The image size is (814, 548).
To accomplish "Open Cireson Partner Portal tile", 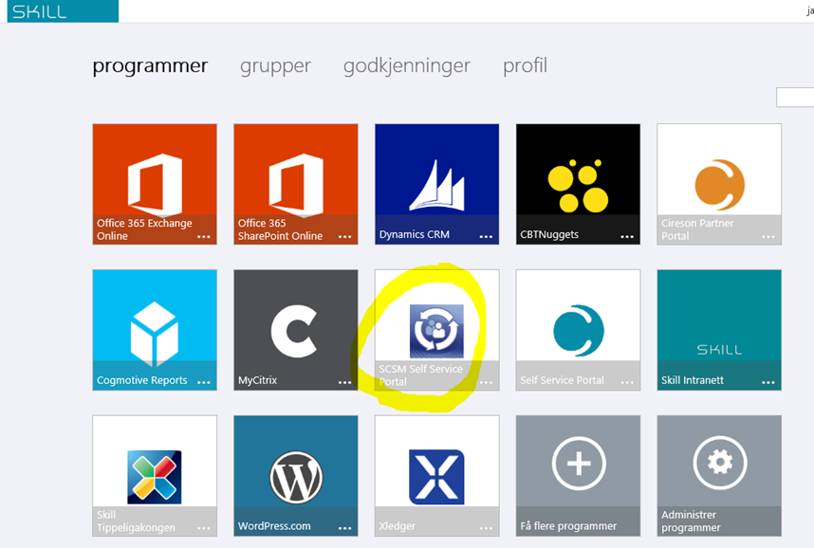I will (x=719, y=184).
